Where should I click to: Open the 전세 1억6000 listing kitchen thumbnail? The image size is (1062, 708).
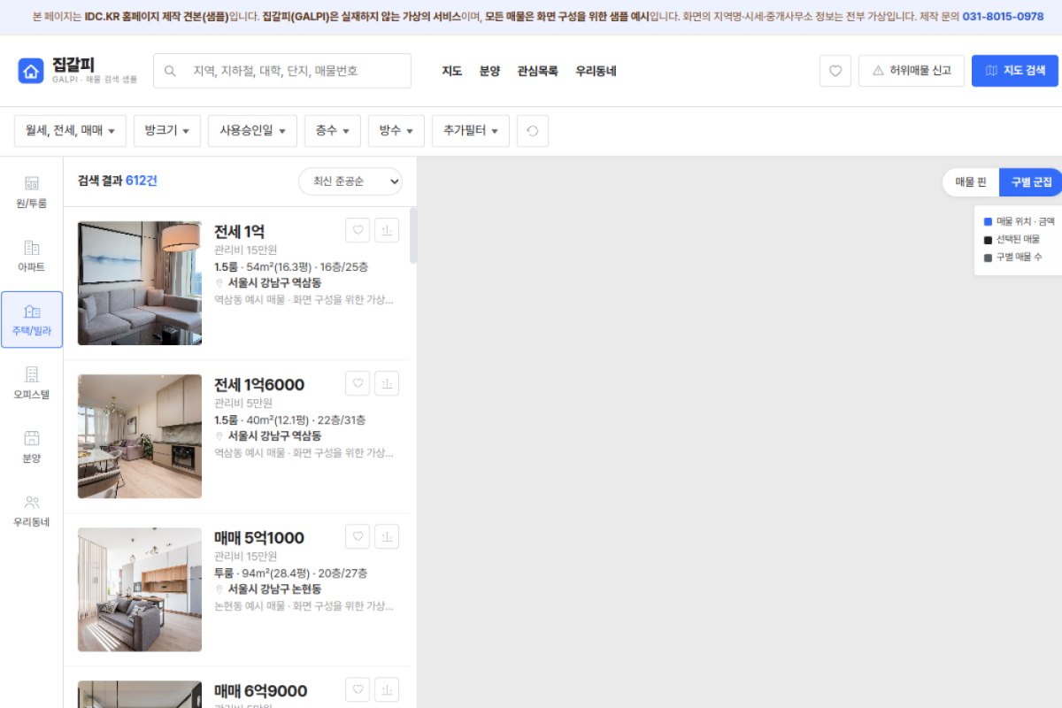click(140, 436)
